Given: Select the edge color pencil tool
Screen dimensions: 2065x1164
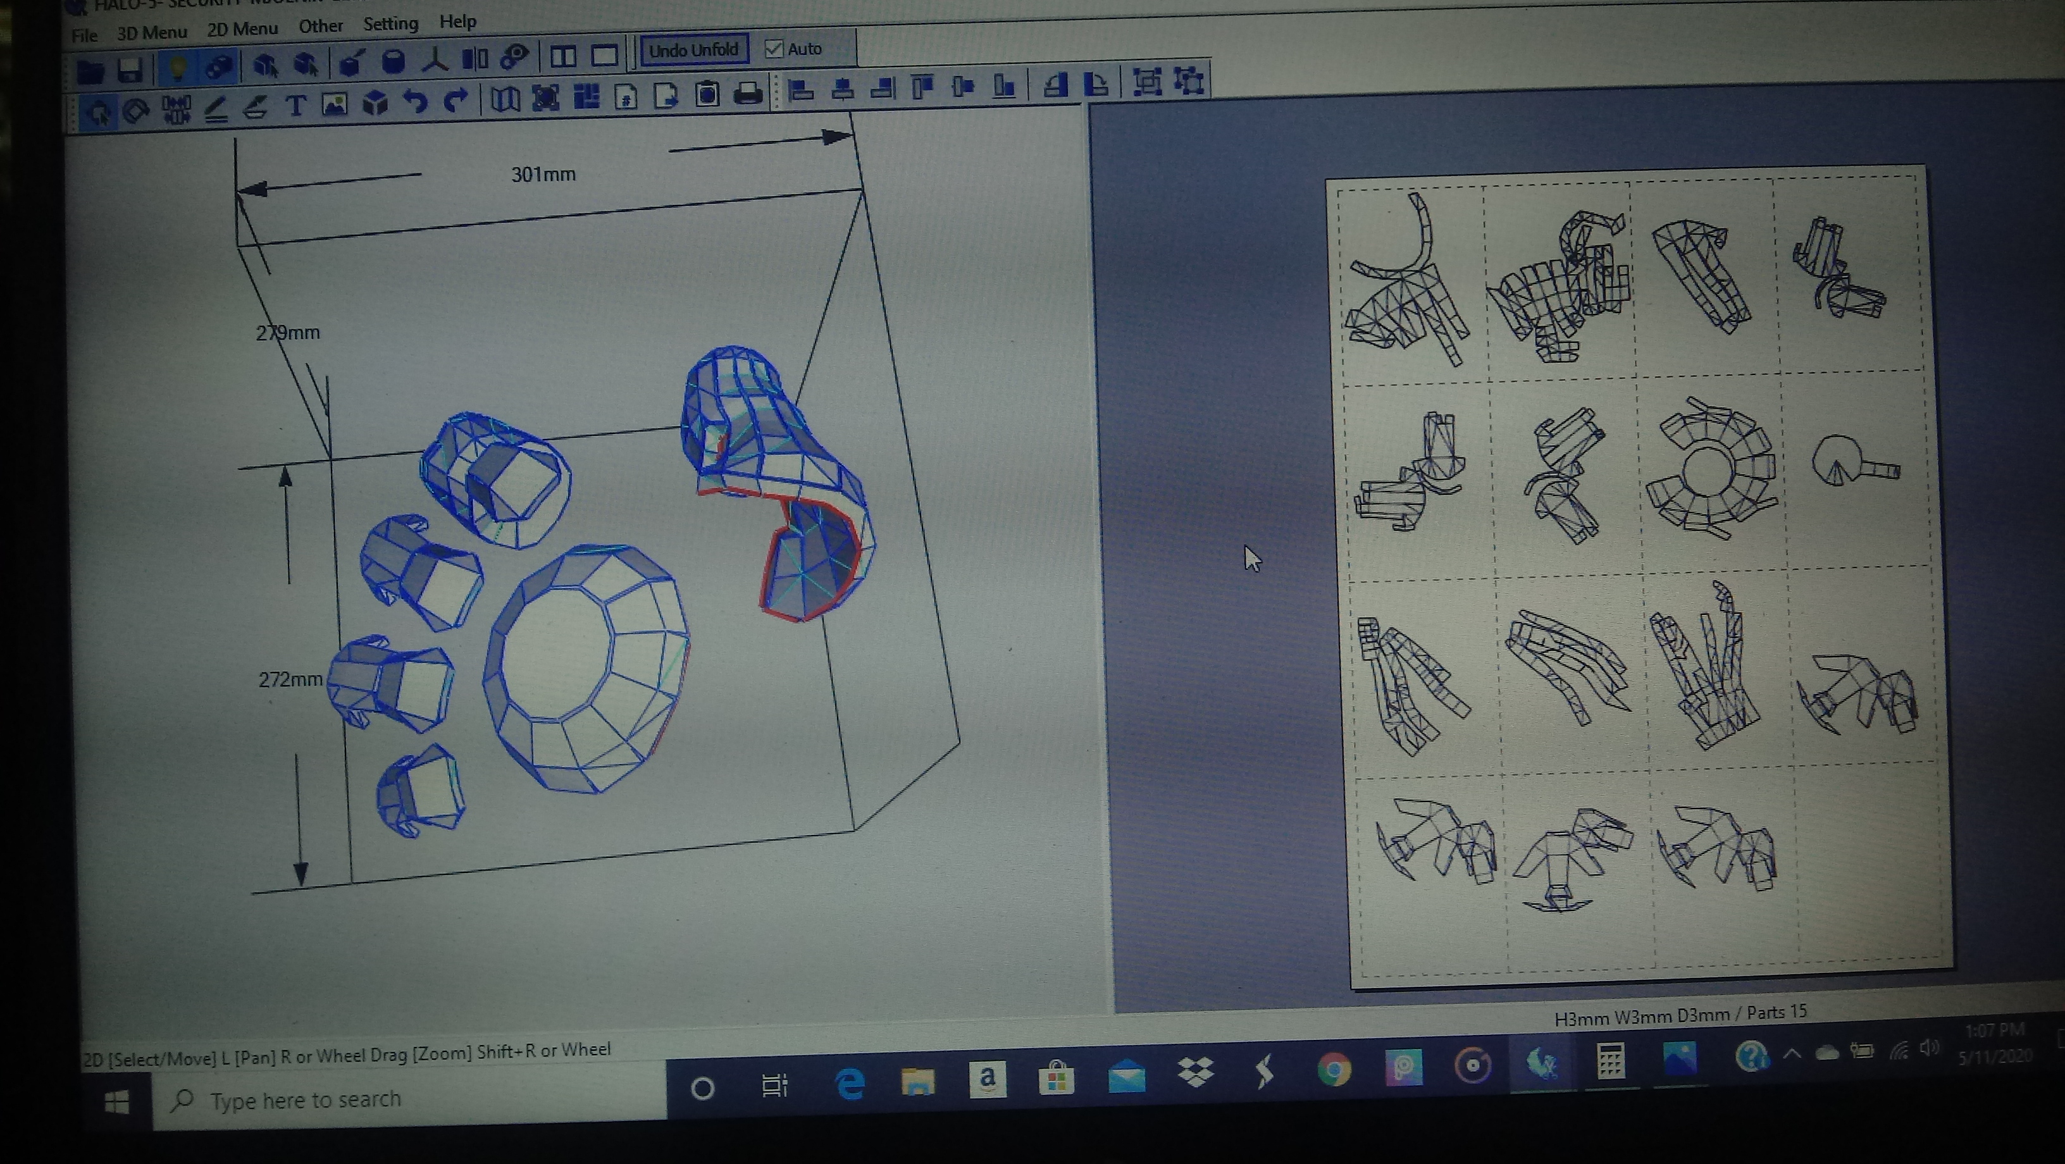Looking at the screenshot, I should click(x=216, y=108).
